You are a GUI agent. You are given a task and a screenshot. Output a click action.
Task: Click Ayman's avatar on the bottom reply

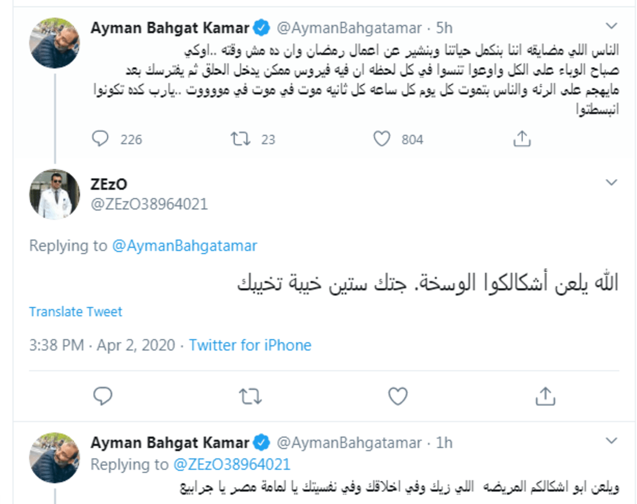(x=55, y=458)
